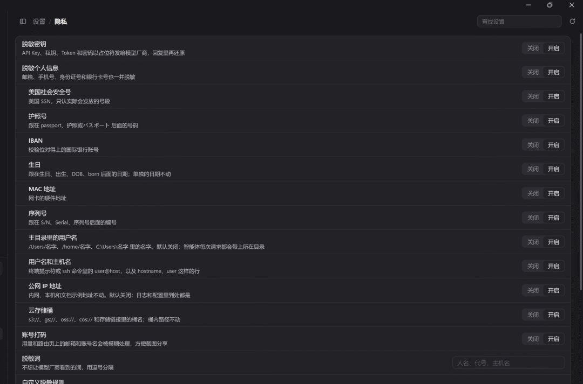This screenshot has width=583, height=384.
Task: Click the 云存储桶 label
Action: coord(40,311)
